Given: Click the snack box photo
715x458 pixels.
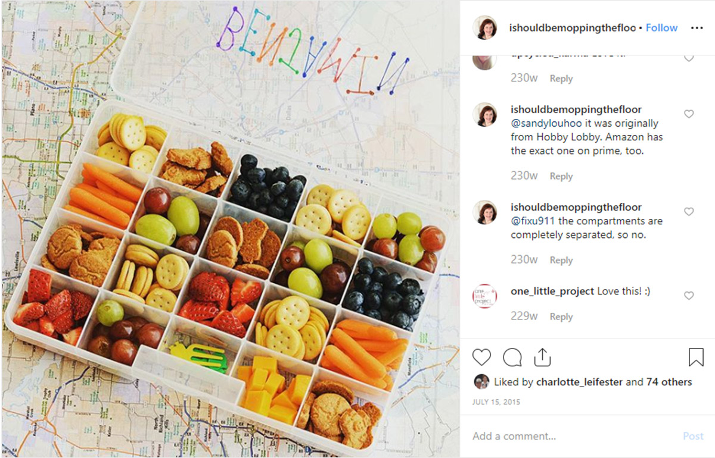Looking at the screenshot, I should (230, 228).
